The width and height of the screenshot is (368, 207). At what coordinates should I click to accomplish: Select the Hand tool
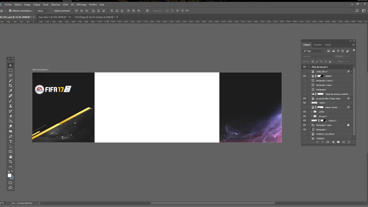click(11, 157)
